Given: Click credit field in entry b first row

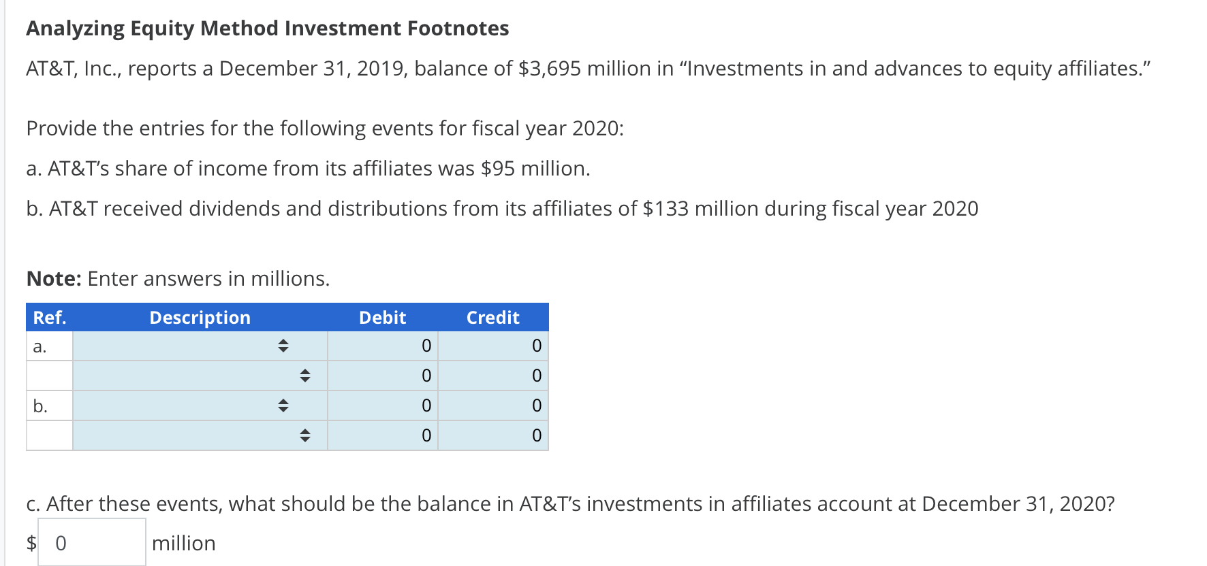Looking at the screenshot, I should 493,406.
